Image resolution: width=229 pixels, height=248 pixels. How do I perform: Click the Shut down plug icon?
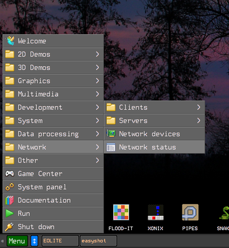coord(9,227)
